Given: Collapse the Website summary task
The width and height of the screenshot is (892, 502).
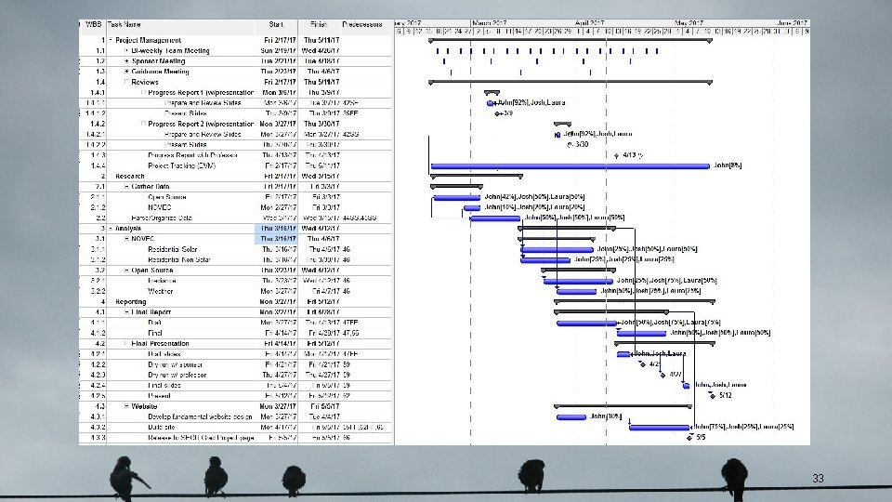Looking at the screenshot, I should click(127, 406).
